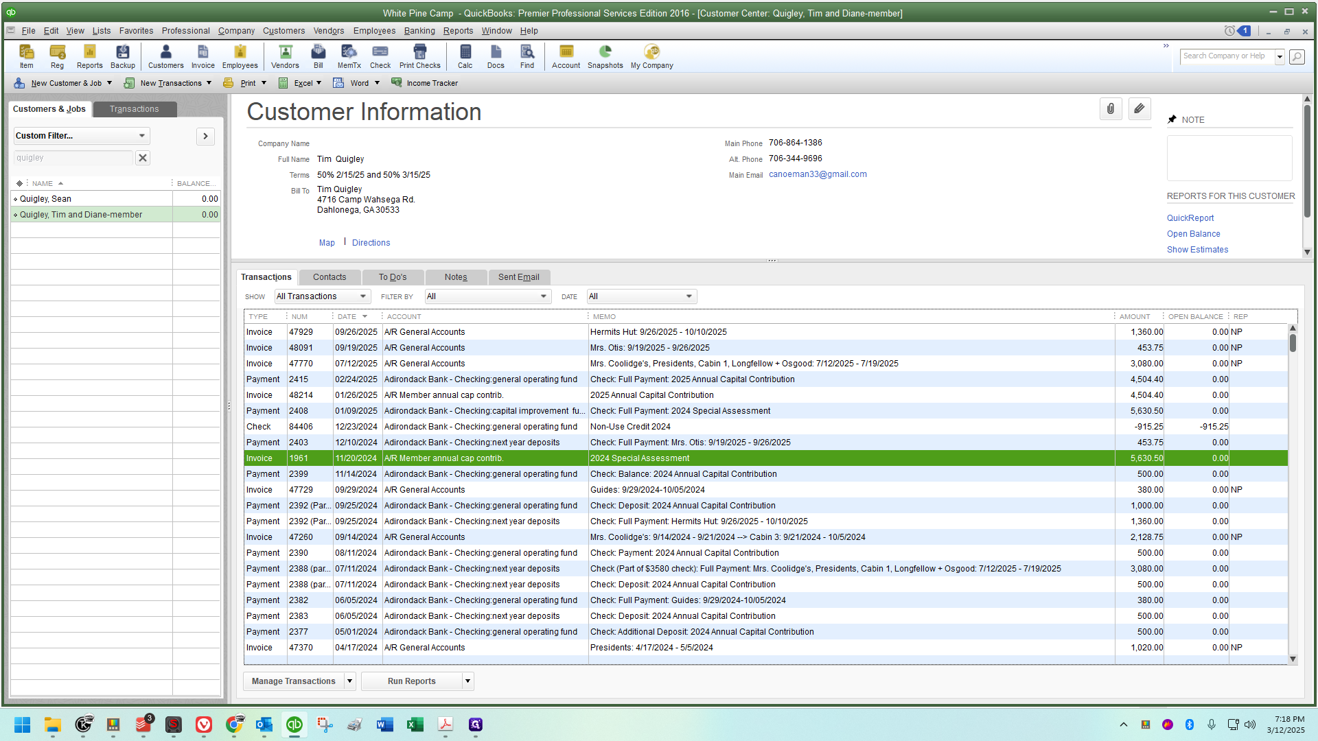The width and height of the screenshot is (1318, 741).
Task: Click the canoeman33@gmail.com email link
Action: [x=818, y=174]
